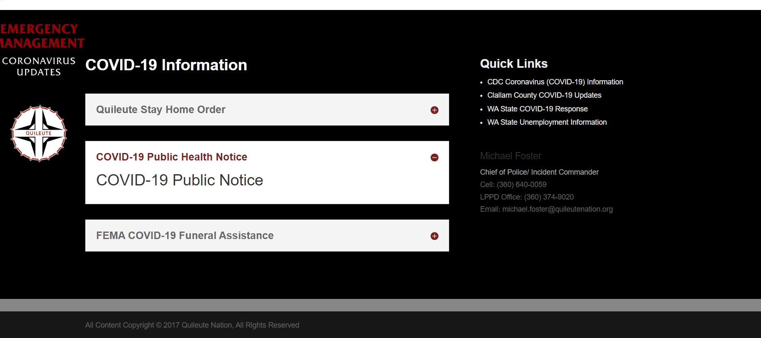This screenshot has width=761, height=338.
Task: Click the LPPD Office phone number
Action: click(549, 197)
